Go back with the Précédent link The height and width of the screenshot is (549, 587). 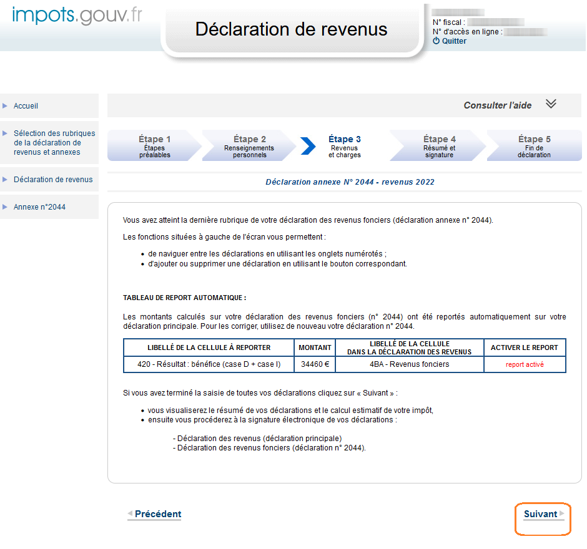pyautogui.click(x=157, y=514)
